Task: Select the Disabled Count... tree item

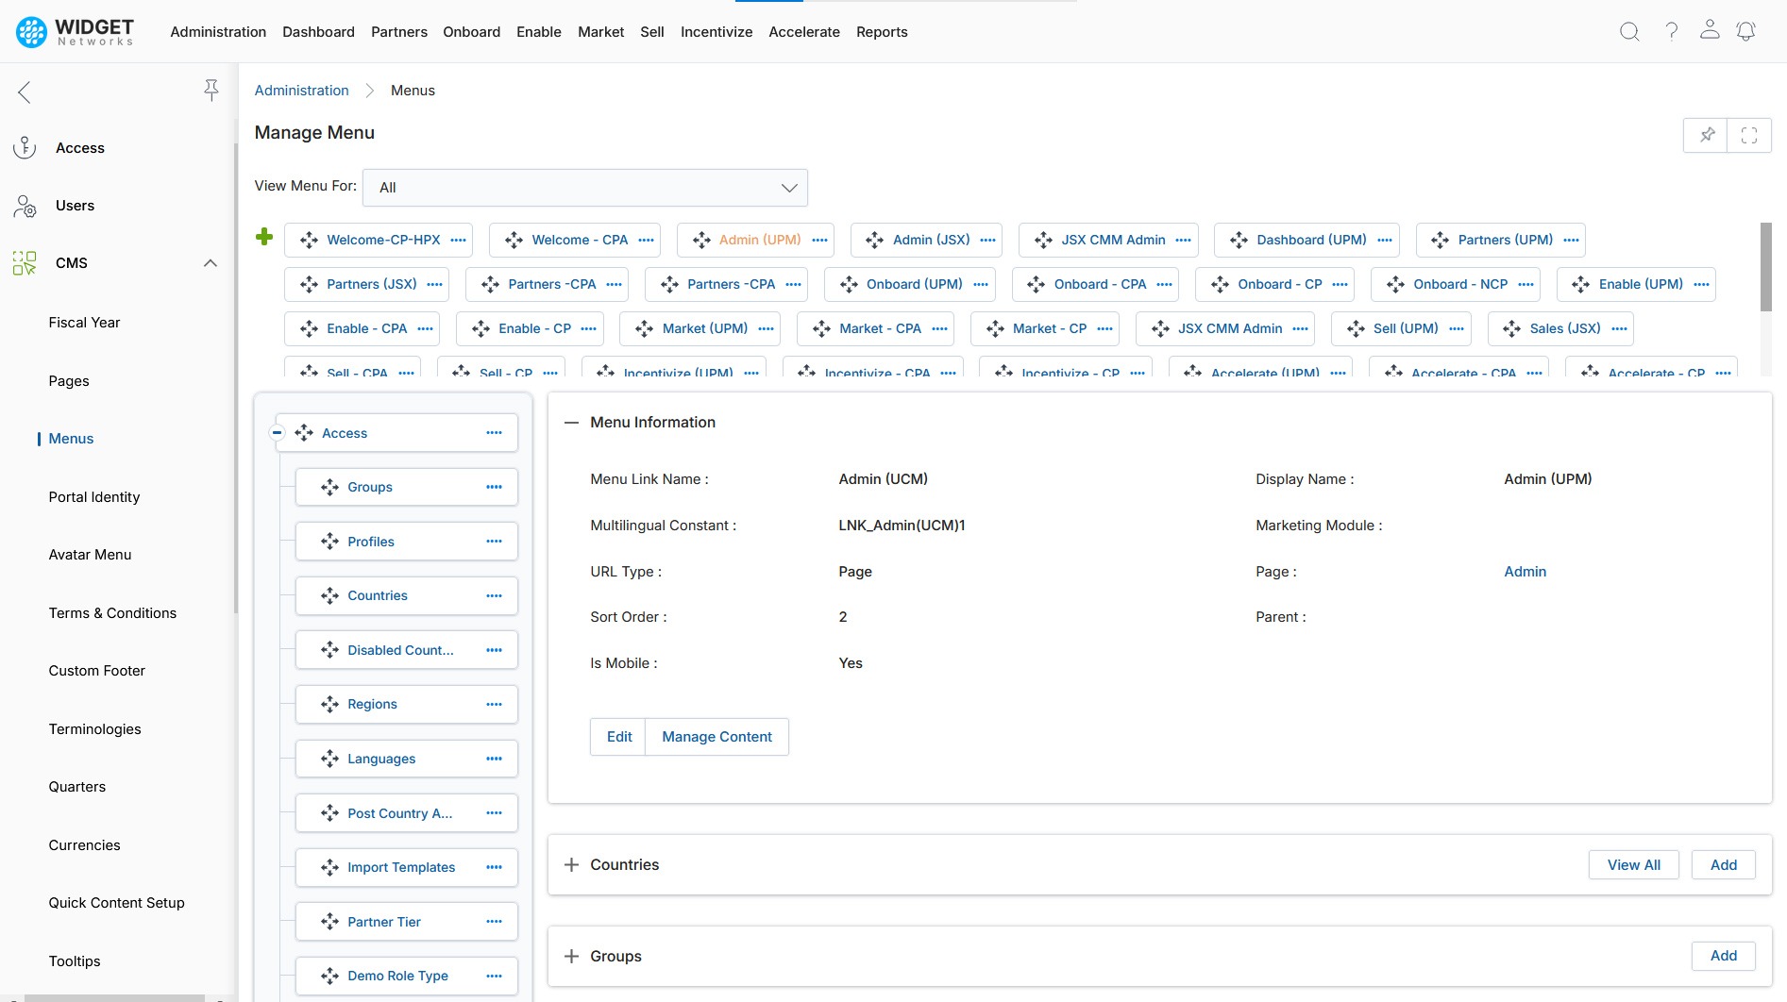Action: click(x=406, y=650)
